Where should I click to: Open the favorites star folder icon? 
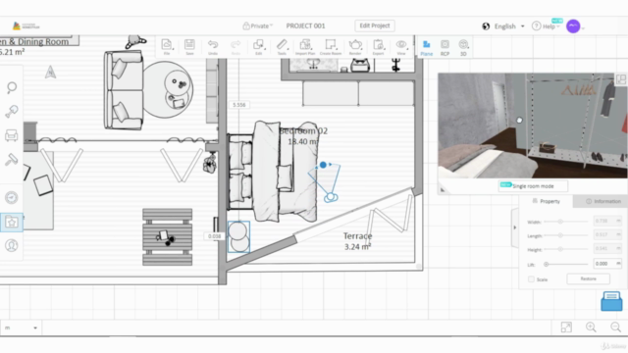pos(12,222)
